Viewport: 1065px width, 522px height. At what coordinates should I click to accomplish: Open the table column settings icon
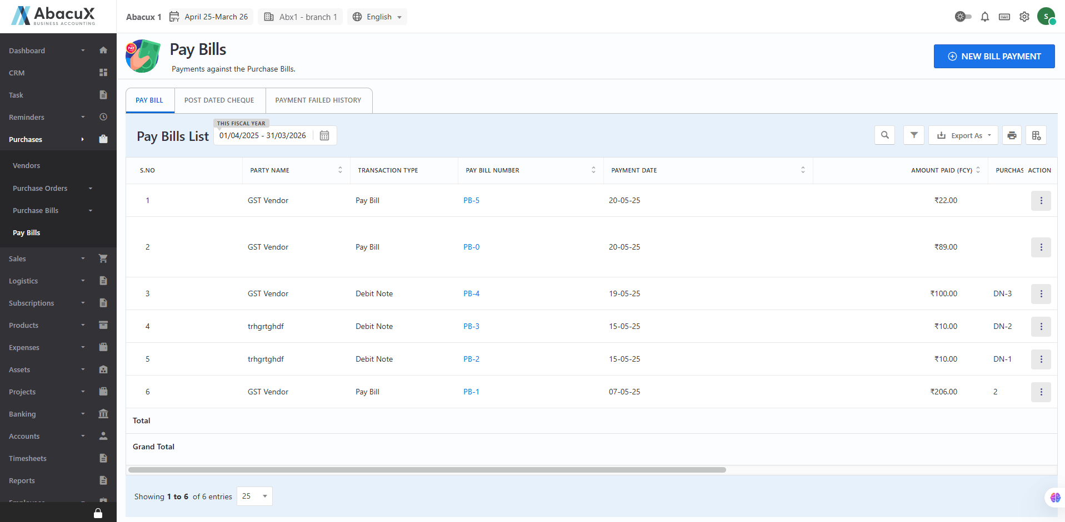point(1036,135)
